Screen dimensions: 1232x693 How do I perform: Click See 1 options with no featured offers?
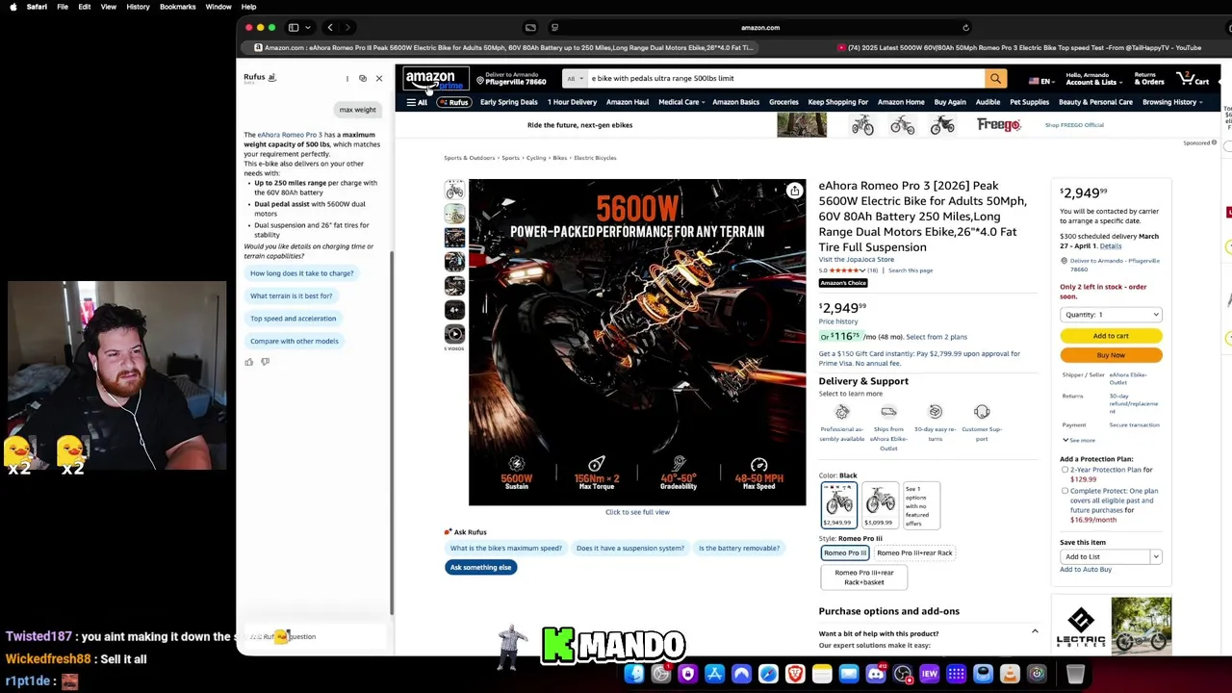[x=920, y=504]
